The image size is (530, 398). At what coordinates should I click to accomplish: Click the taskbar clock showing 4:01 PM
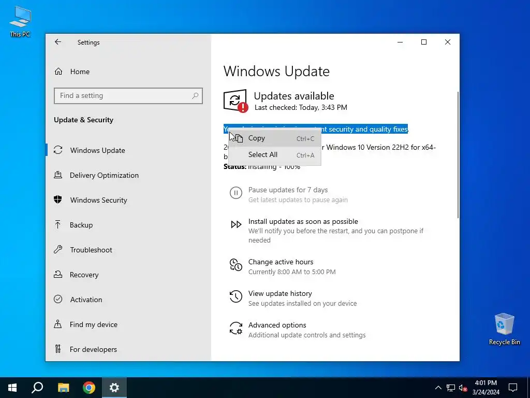click(x=485, y=388)
